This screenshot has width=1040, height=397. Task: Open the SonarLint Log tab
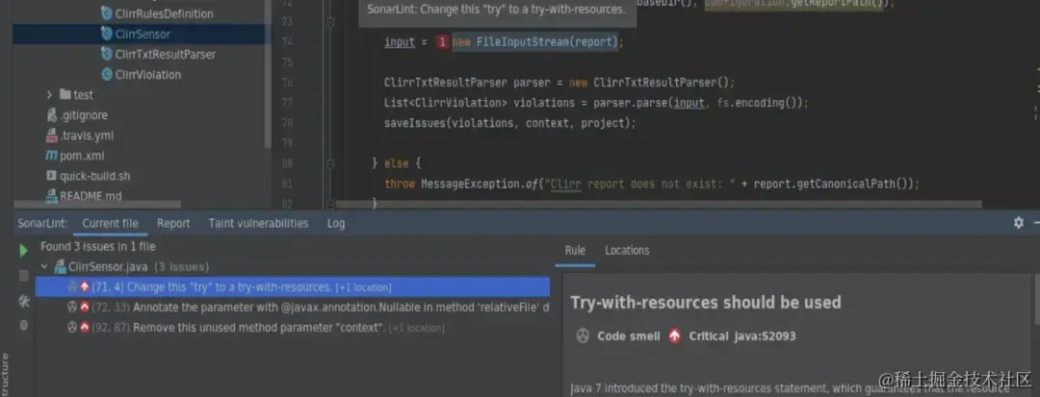coord(336,224)
